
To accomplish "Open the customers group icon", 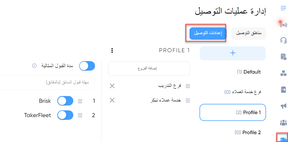I will tap(283, 123).
